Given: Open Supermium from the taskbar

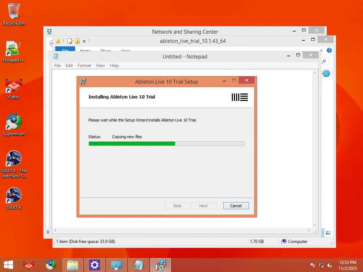Looking at the screenshot, I should tap(50, 265).
